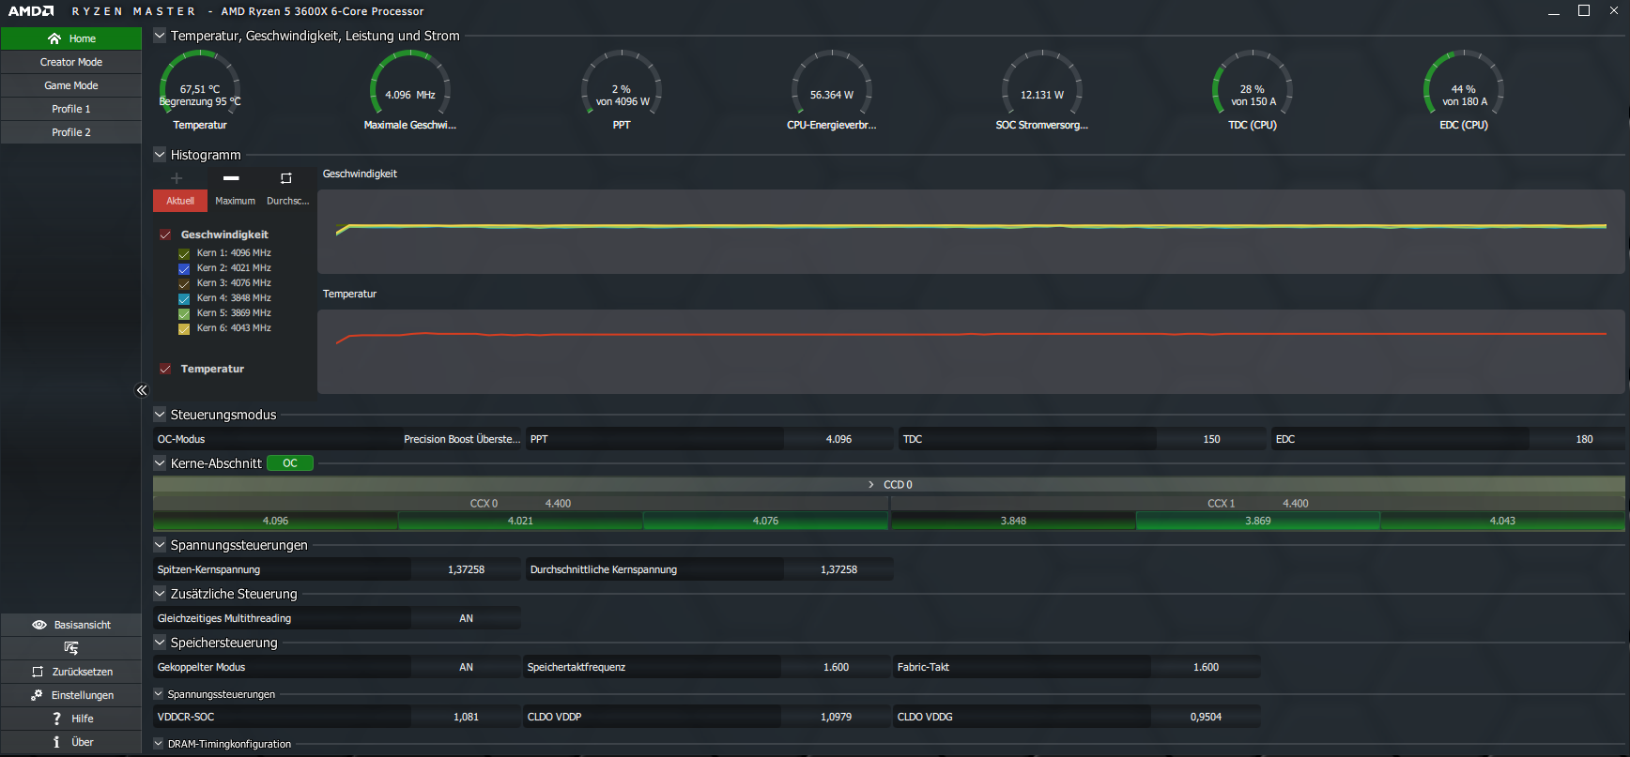The image size is (1630, 757).
Task: Click the import/export profile icon button
Action: pyautogui.click(x=71, y=648)
